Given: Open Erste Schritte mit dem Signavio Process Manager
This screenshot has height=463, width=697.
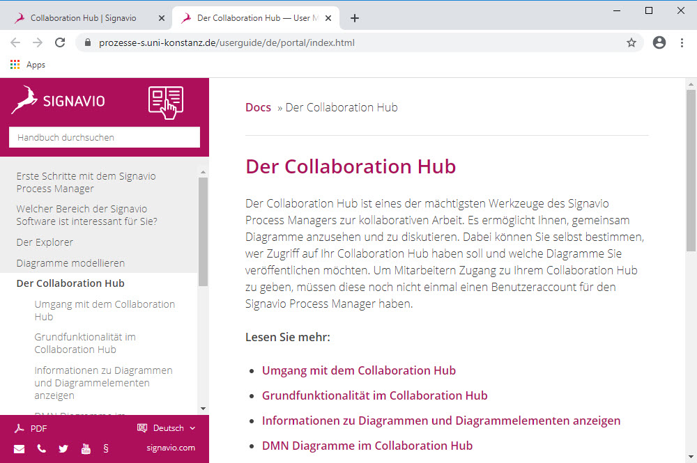Looking at the screenshot, I should [x=86, y=182].
